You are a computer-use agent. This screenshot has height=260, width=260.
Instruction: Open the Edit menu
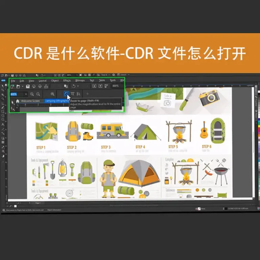click(x=22, y=81)
